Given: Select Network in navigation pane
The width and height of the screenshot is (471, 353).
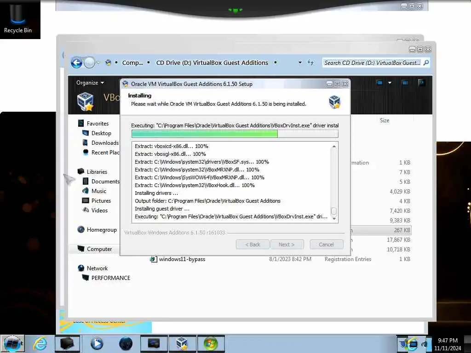Looking at the screenshot, I should (x=97, y=268).
